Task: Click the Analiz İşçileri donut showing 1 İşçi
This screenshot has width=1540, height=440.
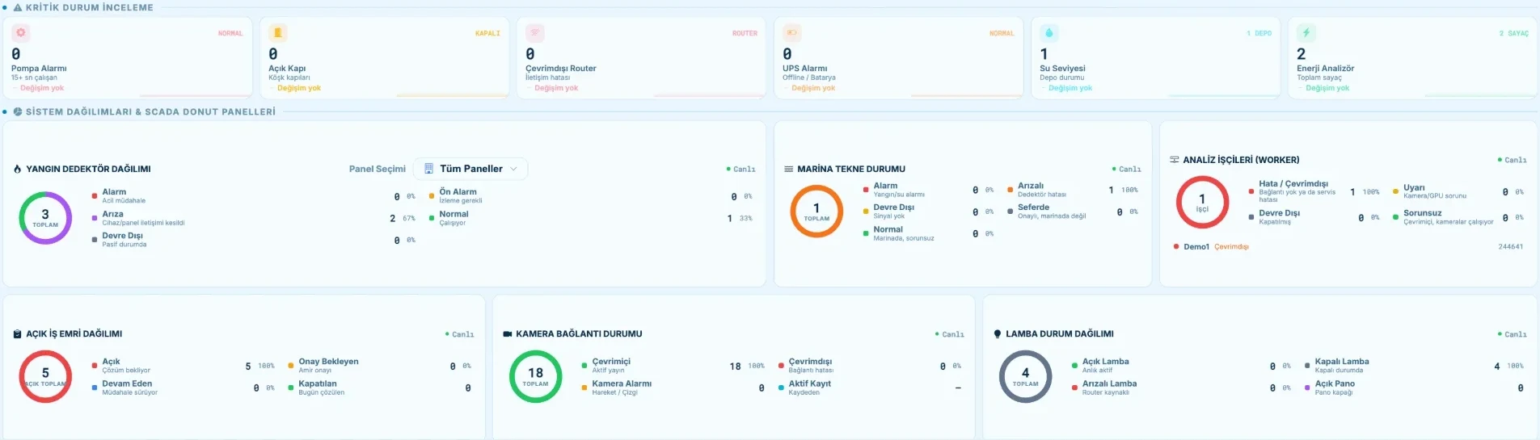Action: (1202, 202)
